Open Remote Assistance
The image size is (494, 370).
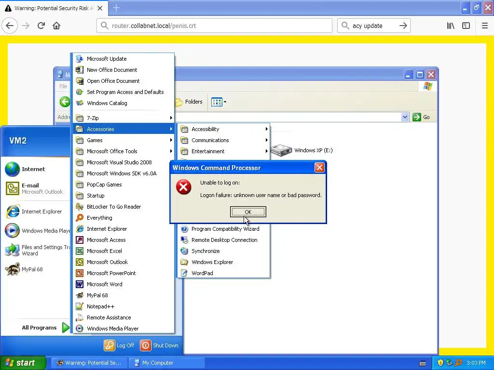(x=123, y=317)
